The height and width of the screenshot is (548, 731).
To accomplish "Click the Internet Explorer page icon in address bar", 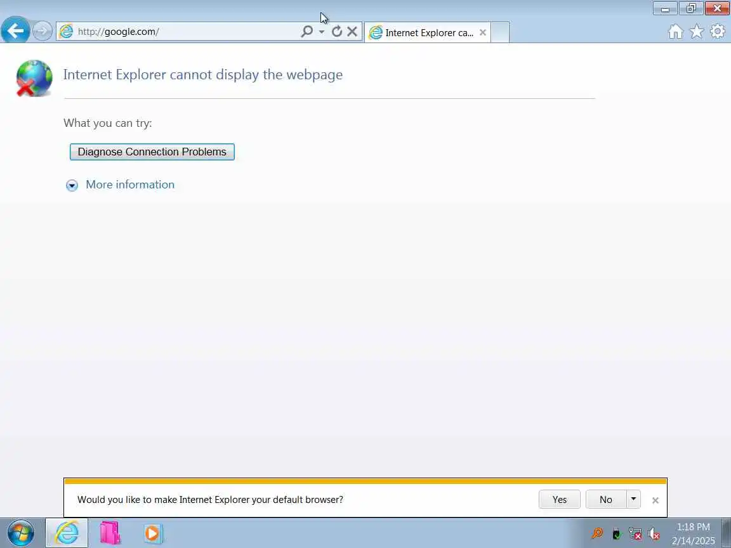I will (x=67, y=31).
